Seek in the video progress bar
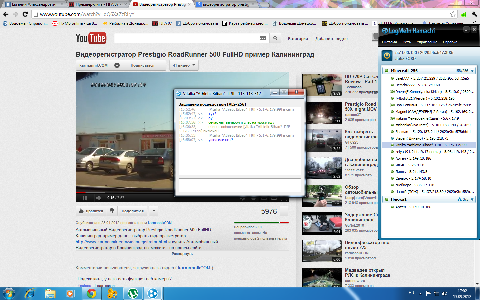 point(182,193)
